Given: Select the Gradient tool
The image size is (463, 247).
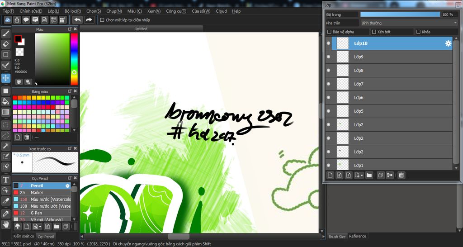Looking at the screenshot, I should (x=6, y=112).
